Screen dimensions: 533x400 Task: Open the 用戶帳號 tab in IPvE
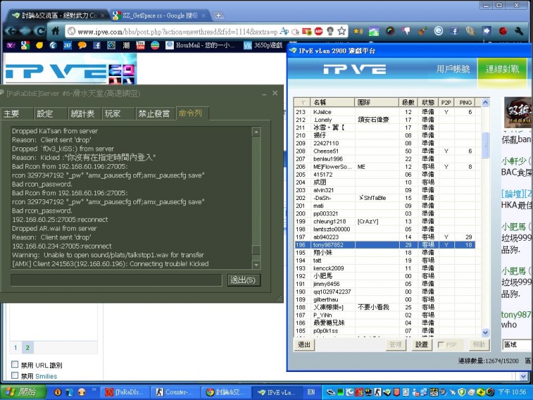click(453, 69)
